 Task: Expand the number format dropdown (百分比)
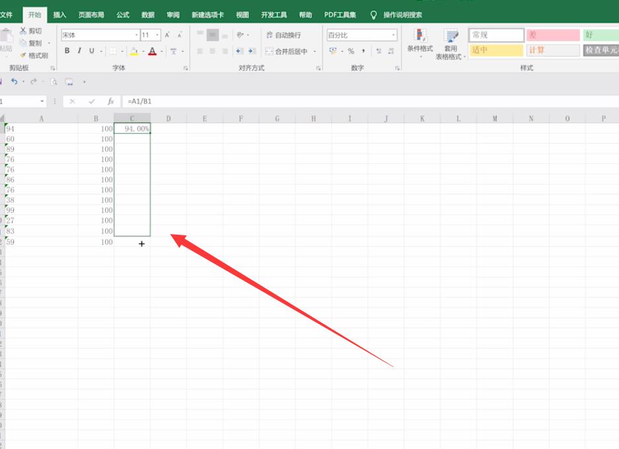[x=361, y=35]
